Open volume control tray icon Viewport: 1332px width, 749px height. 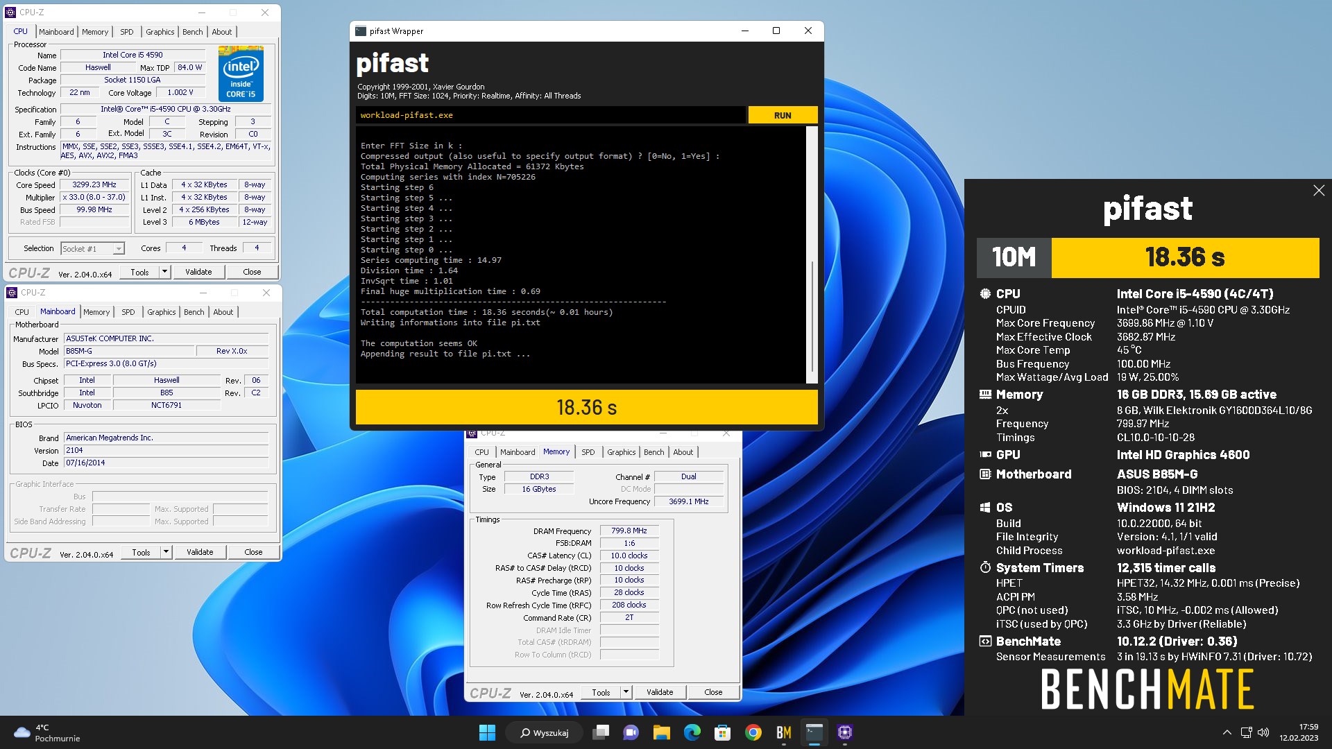(x=1263, y=732)
